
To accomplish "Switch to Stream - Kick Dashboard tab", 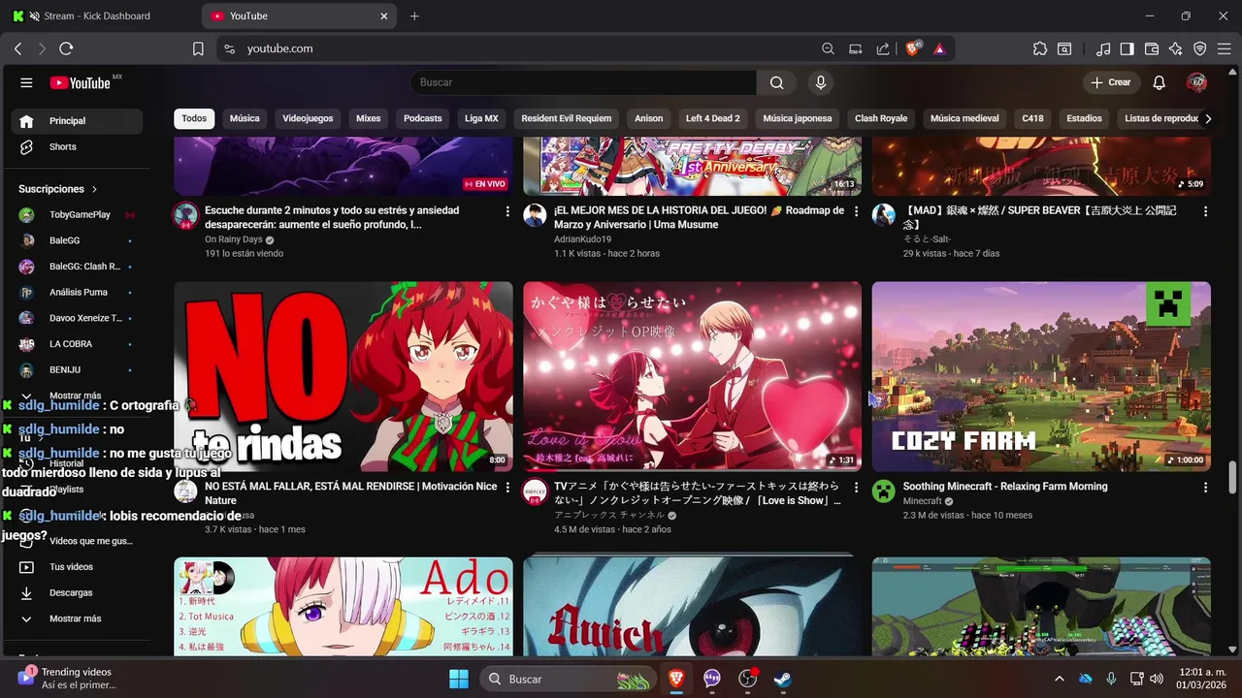I will (x=97, y=16).
